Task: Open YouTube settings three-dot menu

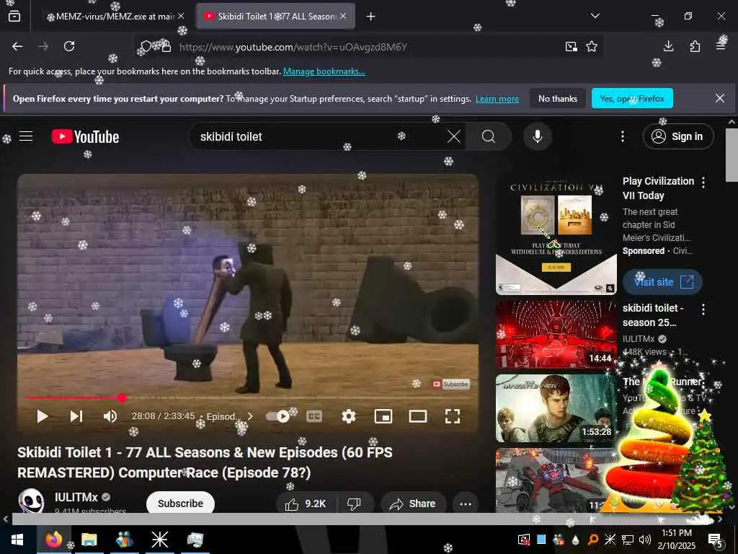Action: [x=622, y=136]
